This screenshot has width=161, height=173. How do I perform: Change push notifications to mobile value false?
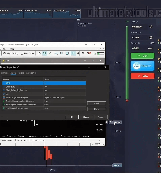65,105
